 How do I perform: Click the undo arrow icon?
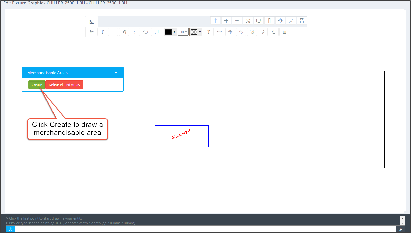coord(263,32)
